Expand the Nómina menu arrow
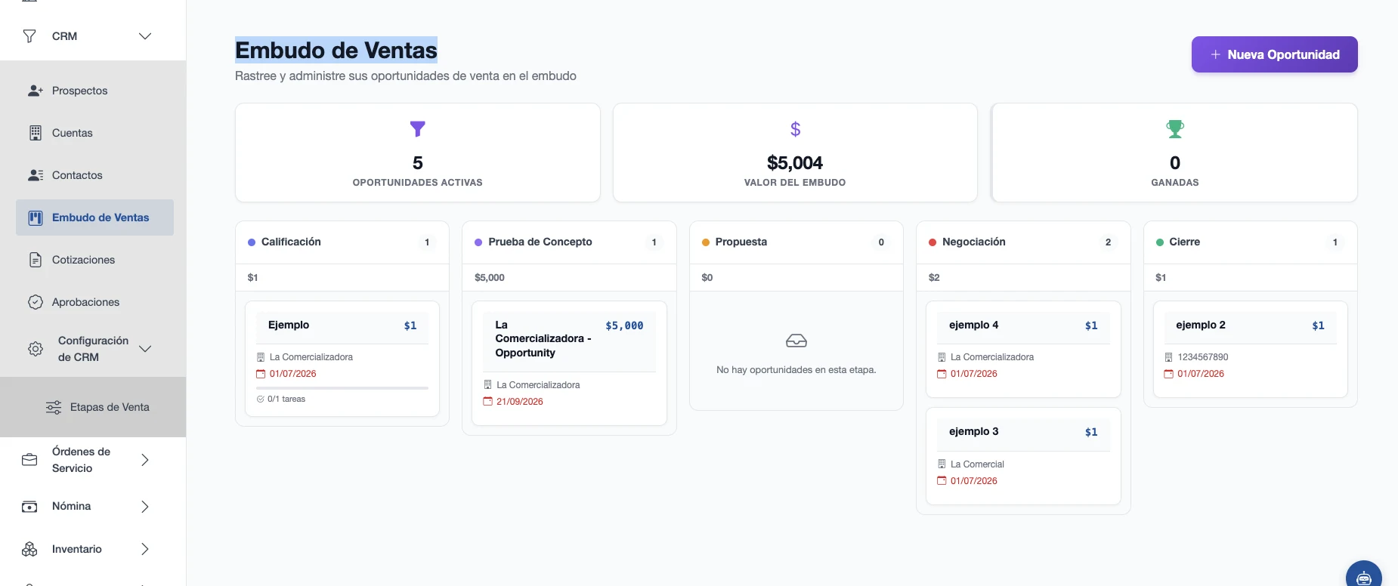Screen dimensions: 1398x586 [145, 507]
